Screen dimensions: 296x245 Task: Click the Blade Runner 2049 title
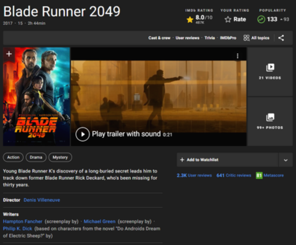pyautogui.click(x=62, y=11)
